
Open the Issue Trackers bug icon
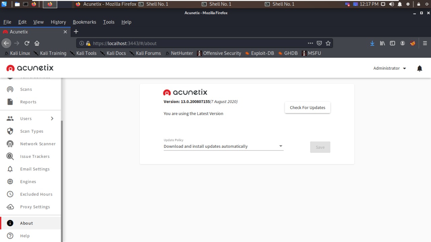(x=10, y=156)
